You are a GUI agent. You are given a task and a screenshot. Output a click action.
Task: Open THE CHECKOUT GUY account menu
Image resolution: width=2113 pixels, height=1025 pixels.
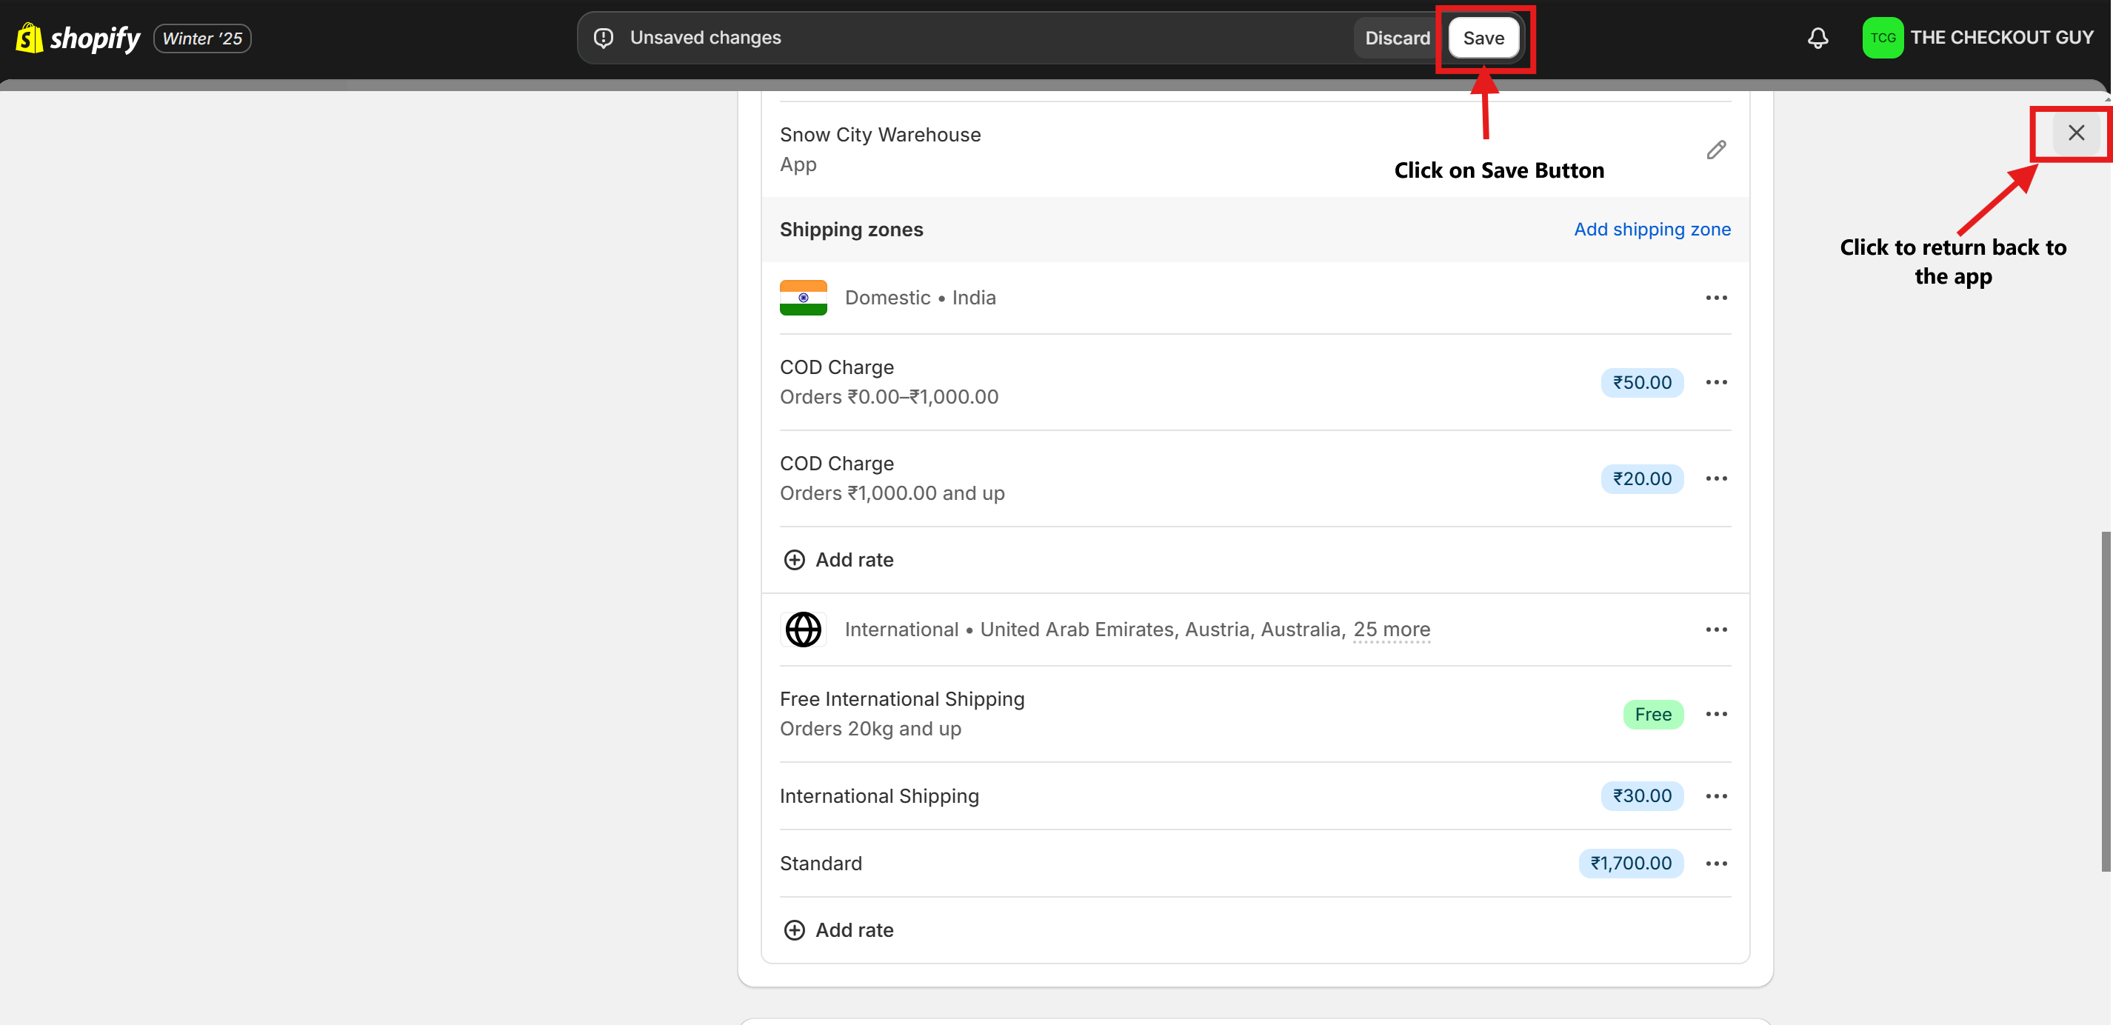[1977, 38]
